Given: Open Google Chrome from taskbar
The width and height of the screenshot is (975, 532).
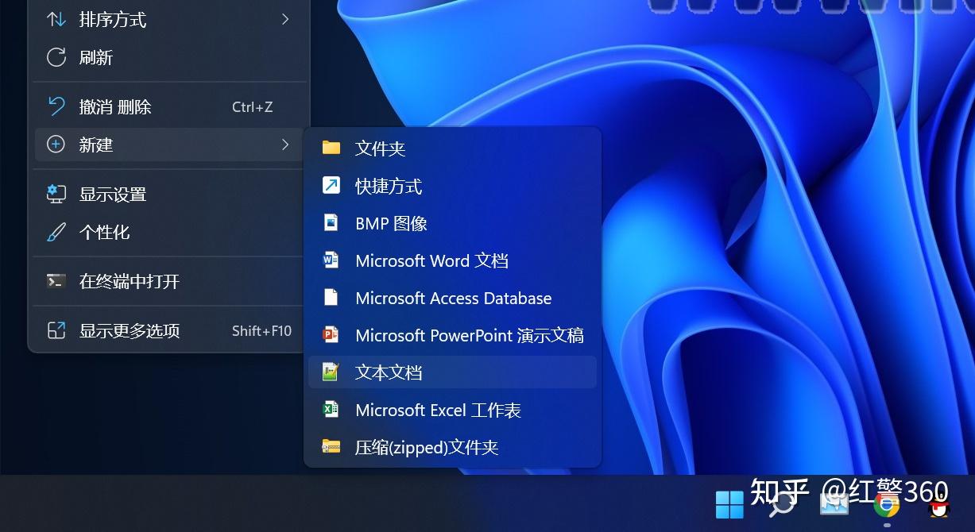Looking at the screenshot, I should coord(887,504).
